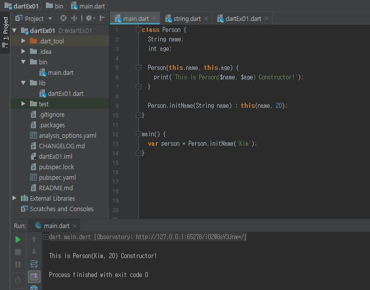Select .gitignore file in tree
Image resolution: width=370 pixels, height=290 pixels.
(47, 114)
